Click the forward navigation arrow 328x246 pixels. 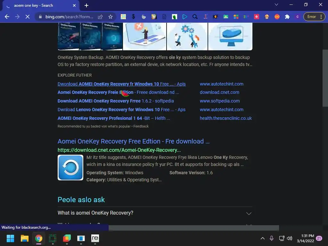17,17
